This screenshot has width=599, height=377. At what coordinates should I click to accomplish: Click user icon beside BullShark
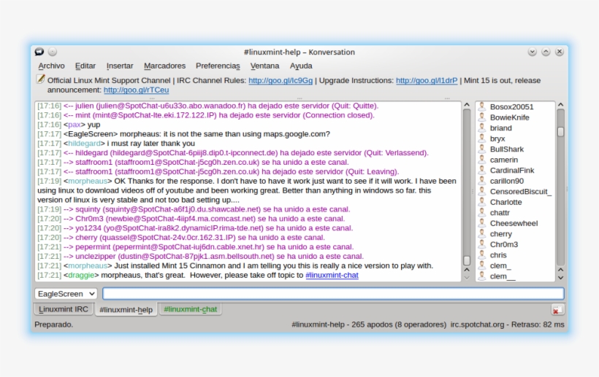click(x=481, y=149)
